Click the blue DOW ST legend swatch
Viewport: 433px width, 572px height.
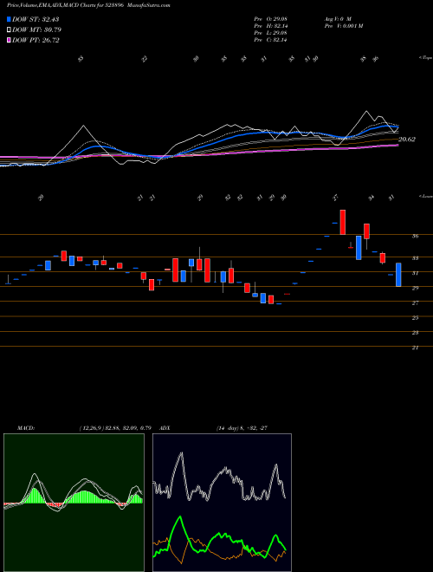click(x=10, y=19)
